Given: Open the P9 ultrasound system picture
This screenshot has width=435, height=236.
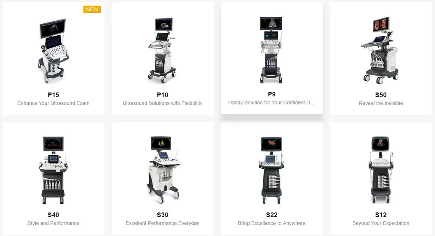Looking at the screenshot, I should pyautogui.click(x=272, y=50).
